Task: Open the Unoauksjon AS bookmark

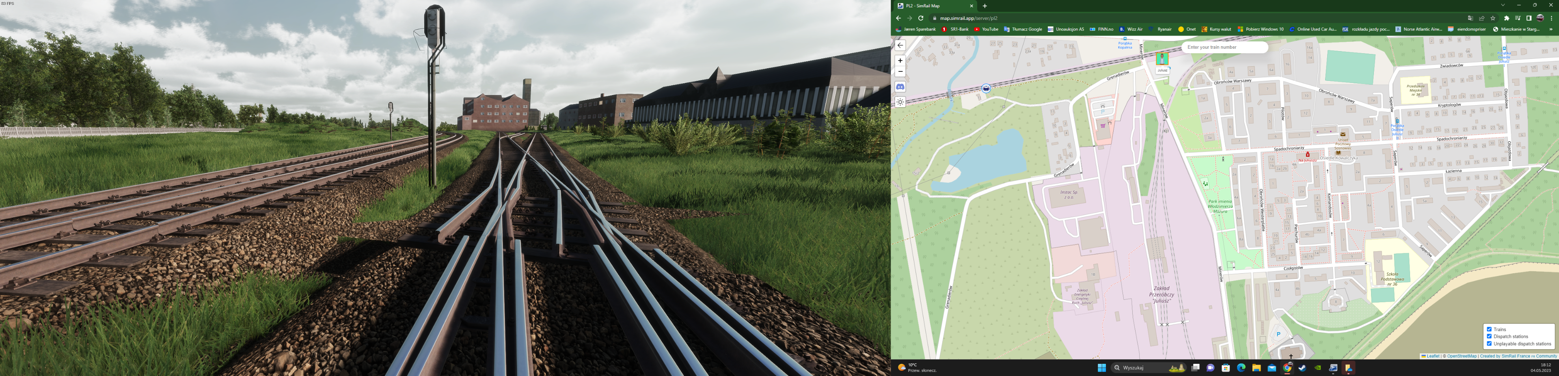Action: tap(1066, 29)
